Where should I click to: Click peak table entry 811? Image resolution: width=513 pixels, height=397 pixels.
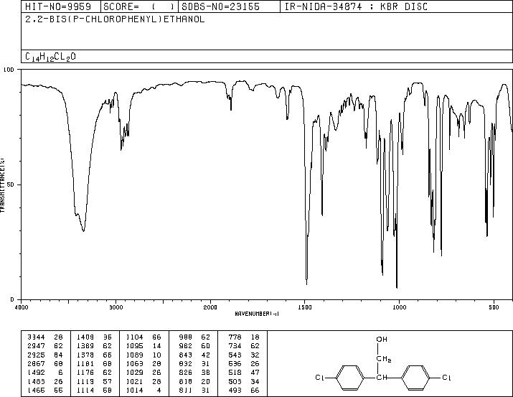tap(186, 390)
